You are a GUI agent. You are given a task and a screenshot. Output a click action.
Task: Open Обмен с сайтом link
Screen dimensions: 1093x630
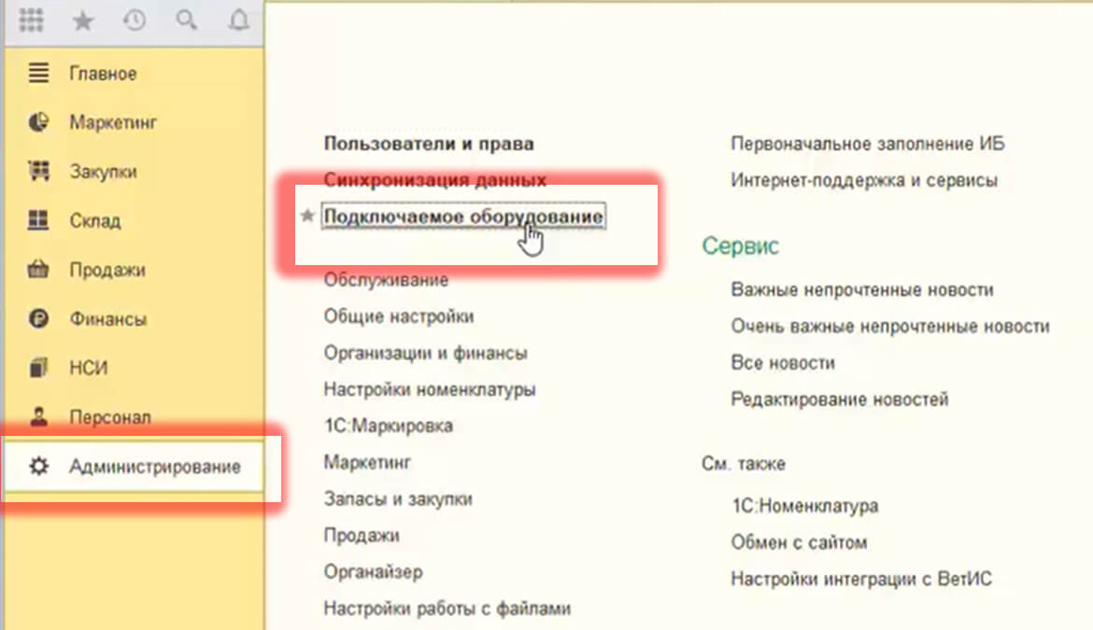[799, 542]
